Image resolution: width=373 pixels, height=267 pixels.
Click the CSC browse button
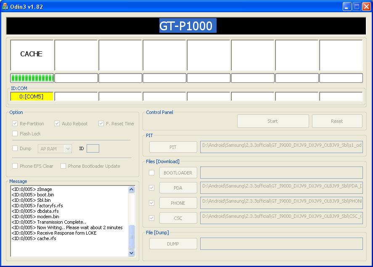[x=178, y=218]
